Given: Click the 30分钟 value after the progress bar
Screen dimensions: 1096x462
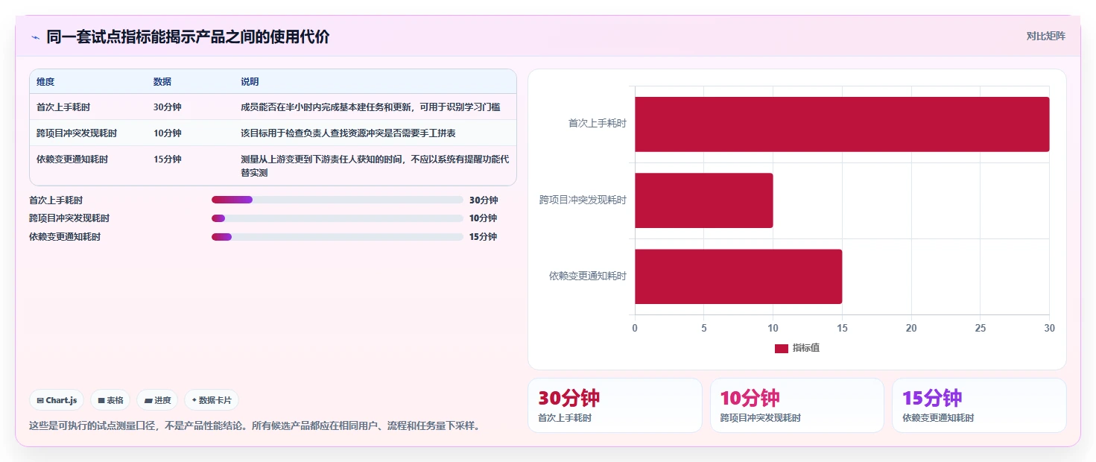Looking at the screenshot, I should 484,200.
